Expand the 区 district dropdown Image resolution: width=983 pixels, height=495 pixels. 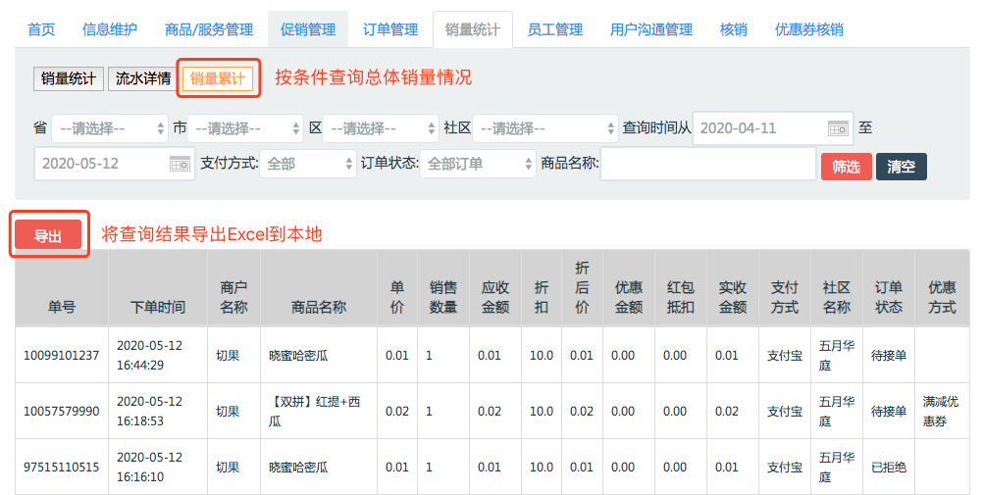coord(381,129)
